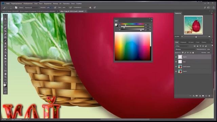Select the Magic Wand tool
The image size is (217, 122).
point(5,28)
